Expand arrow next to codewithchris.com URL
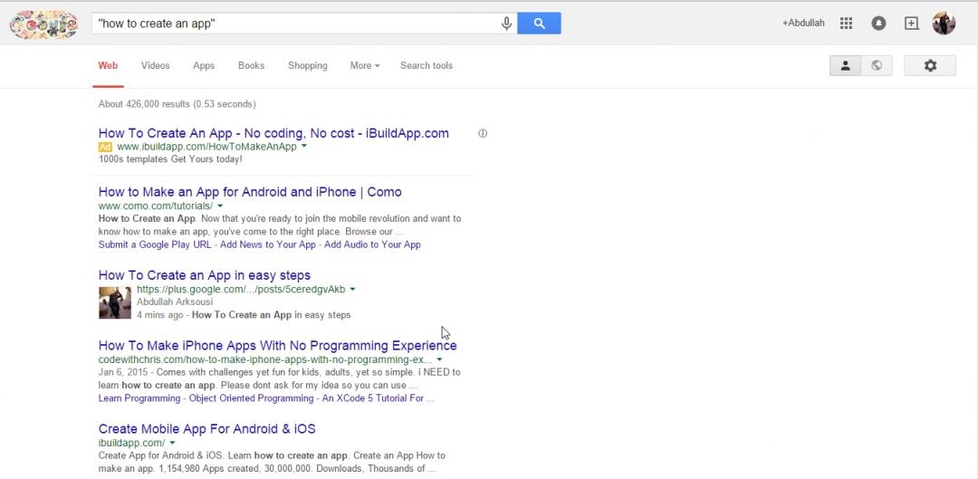This screenshot has height=479, width=978. click(x=439, y=359)
